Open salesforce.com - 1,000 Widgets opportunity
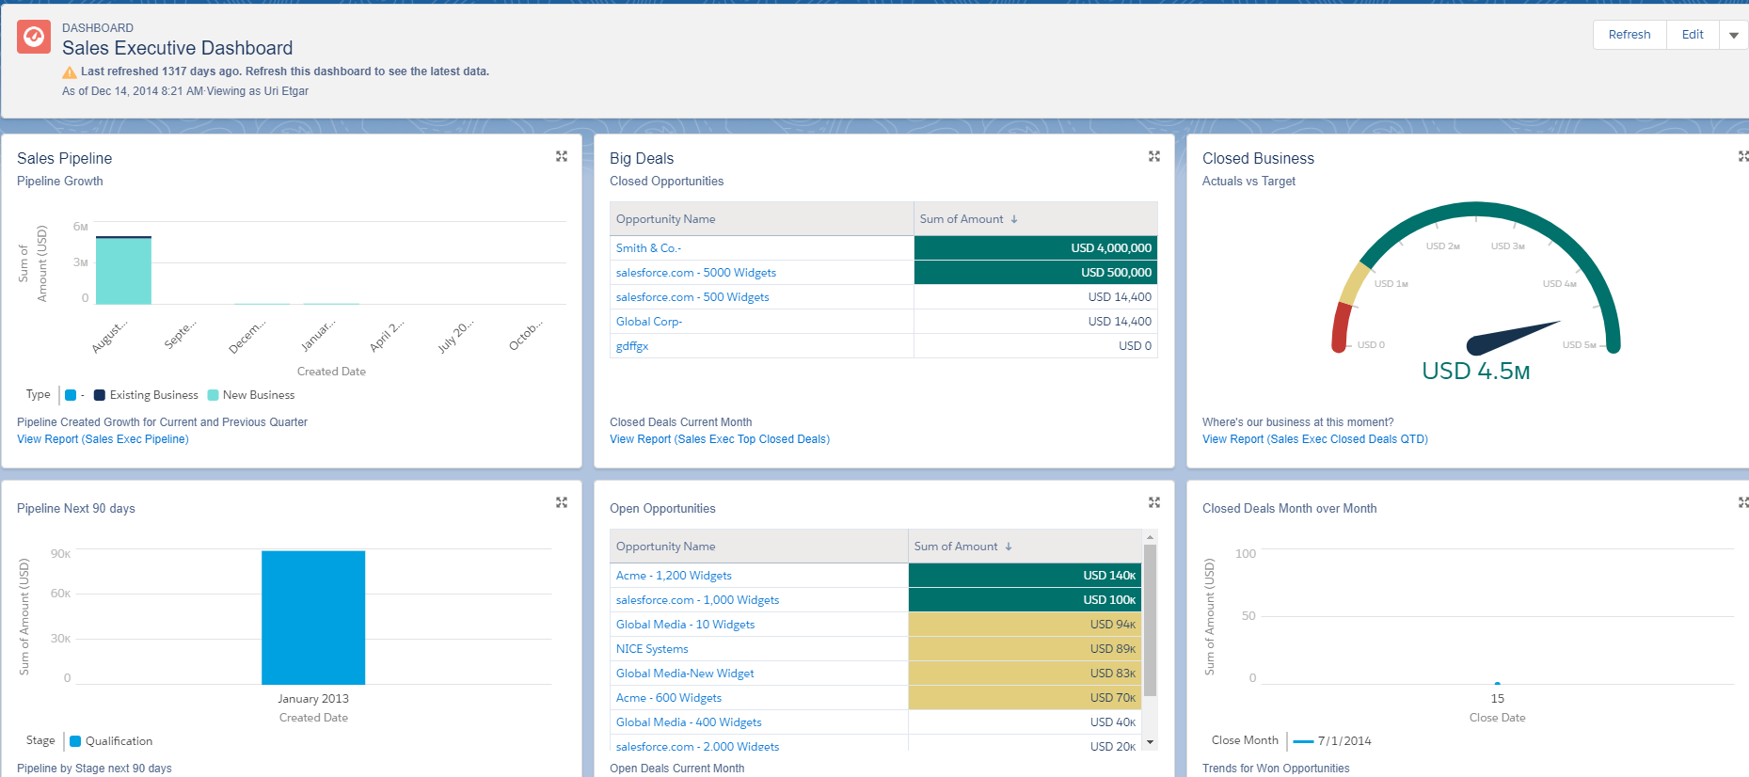Image resolution: width=1749 pixels, height=777 pixels. coord(697,600)
